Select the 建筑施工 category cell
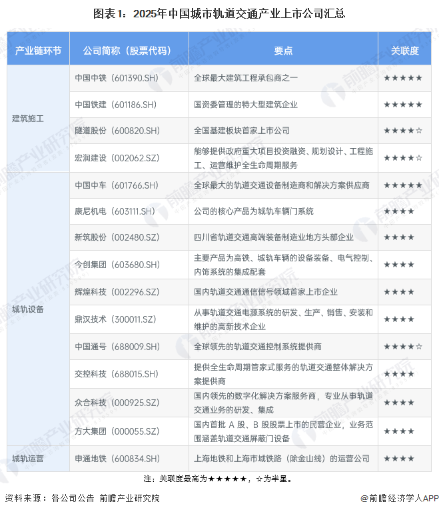439x512 pixels. click(28, 119)
